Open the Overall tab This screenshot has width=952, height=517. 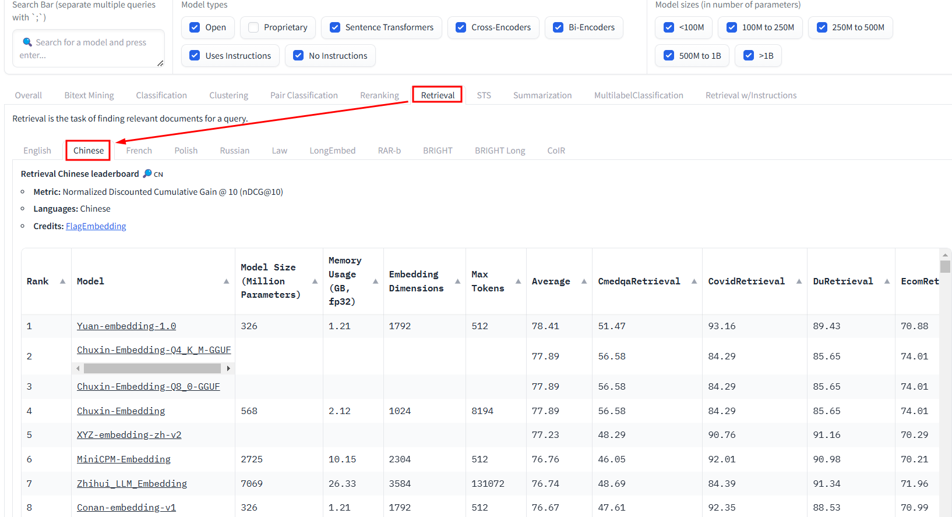tap(29, 95)
